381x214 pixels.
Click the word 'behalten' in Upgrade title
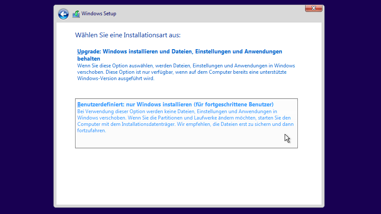[x=89, y=59]
